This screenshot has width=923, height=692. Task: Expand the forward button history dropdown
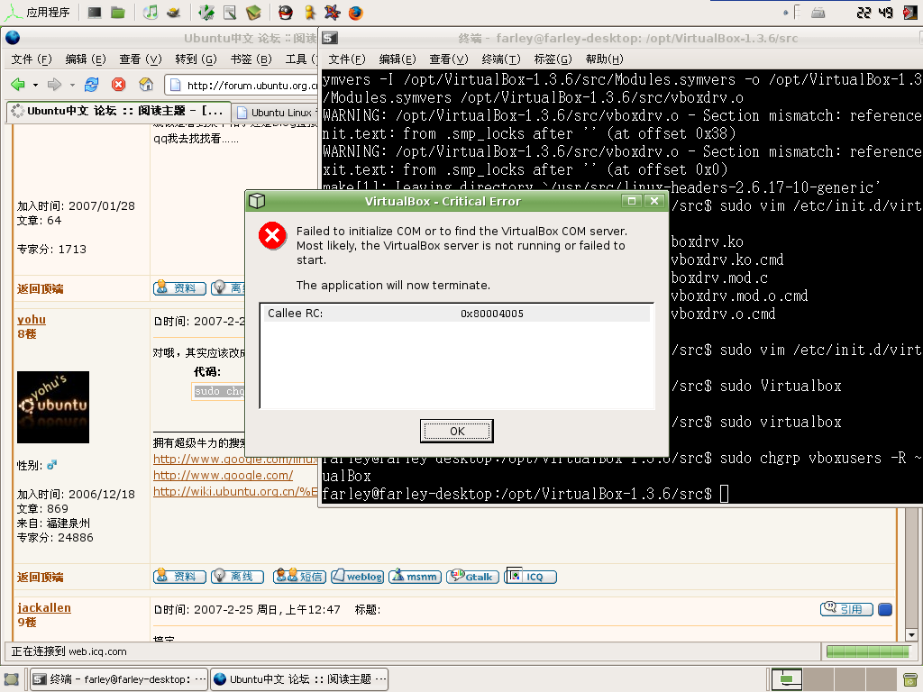pos(72,86)
